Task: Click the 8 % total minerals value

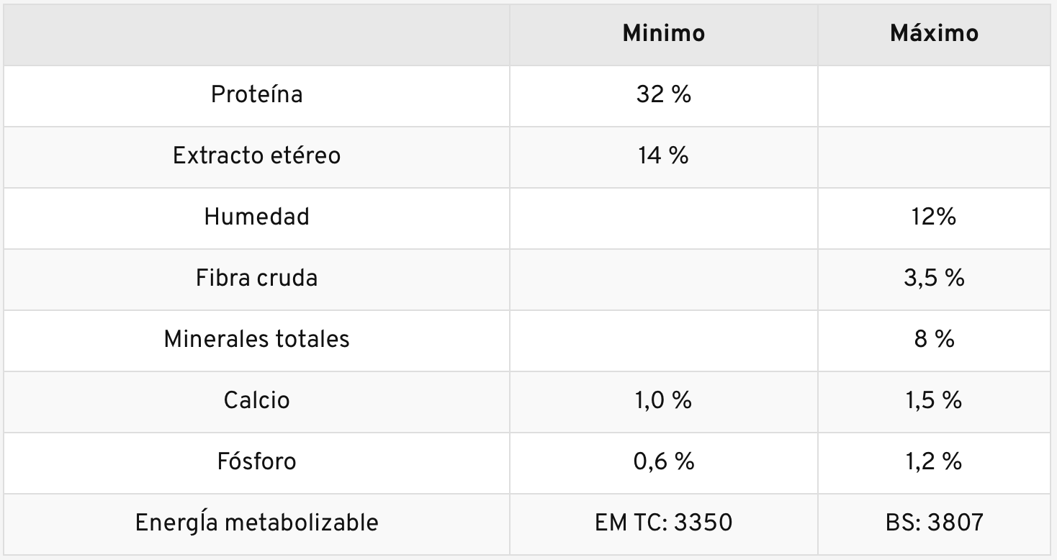Action: 934,339
